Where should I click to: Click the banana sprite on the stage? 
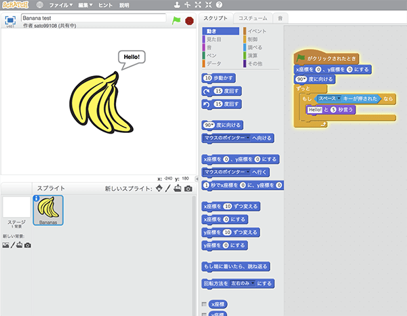click(x=100, y=103)
